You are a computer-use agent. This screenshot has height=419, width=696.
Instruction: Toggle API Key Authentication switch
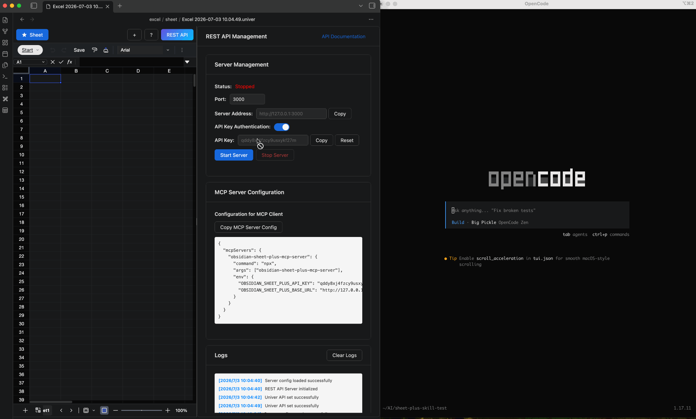[282, 127]
